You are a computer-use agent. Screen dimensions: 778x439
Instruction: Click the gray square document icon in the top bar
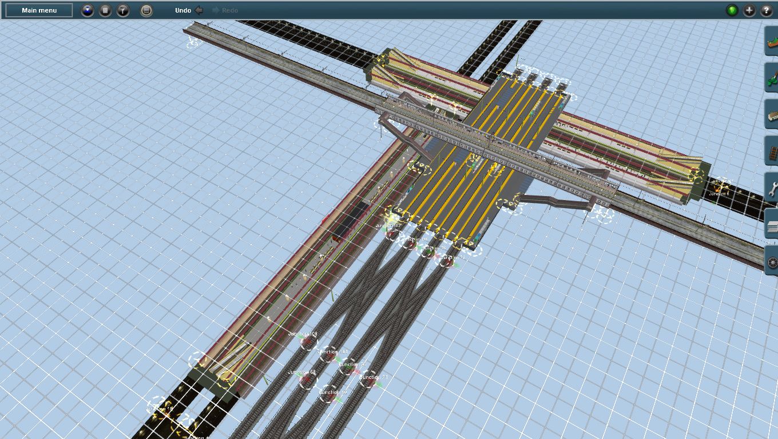pos(105,10)
